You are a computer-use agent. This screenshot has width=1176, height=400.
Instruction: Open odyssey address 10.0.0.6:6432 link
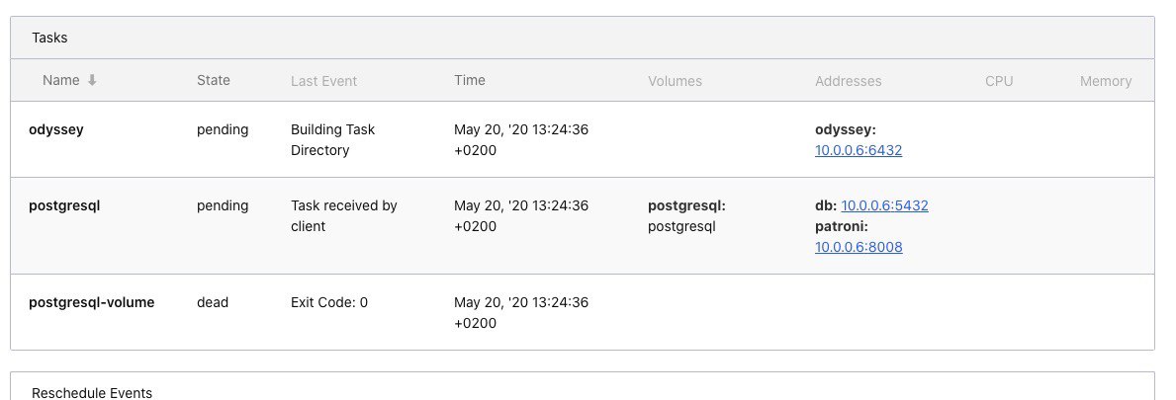pyautogui.click(x=858, y=150)
